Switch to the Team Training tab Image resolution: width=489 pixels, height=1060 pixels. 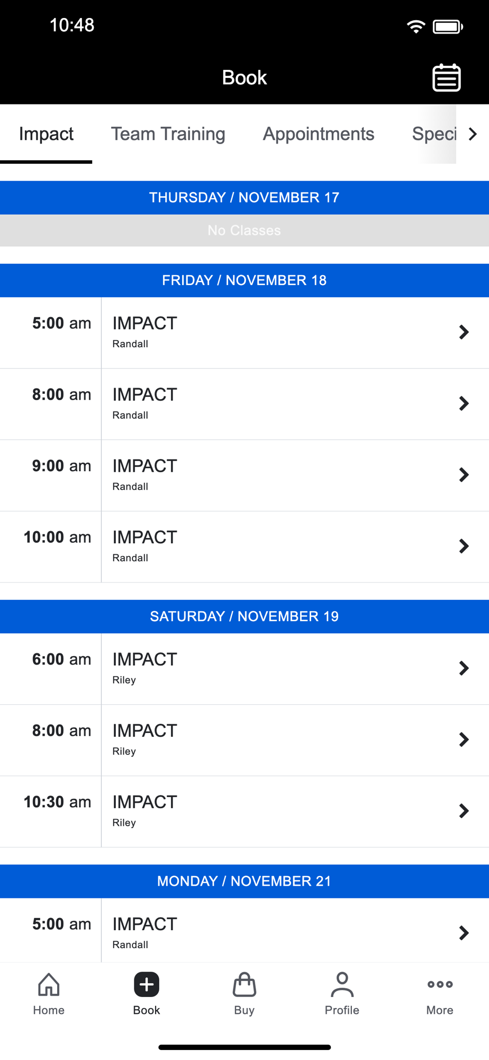[168, 134]
